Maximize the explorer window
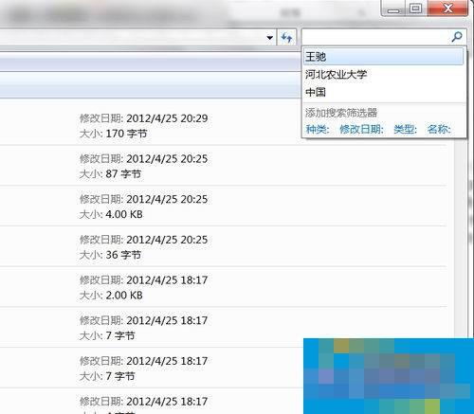 coord(415,9)
